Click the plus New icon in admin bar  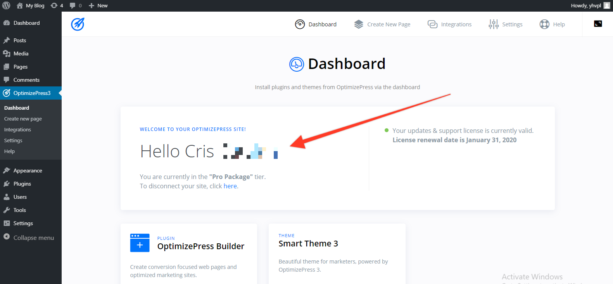click(92, 5)
